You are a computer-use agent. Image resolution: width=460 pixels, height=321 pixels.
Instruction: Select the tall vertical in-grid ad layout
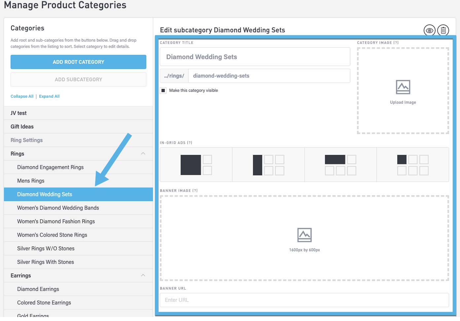click(x=268, y=165)
